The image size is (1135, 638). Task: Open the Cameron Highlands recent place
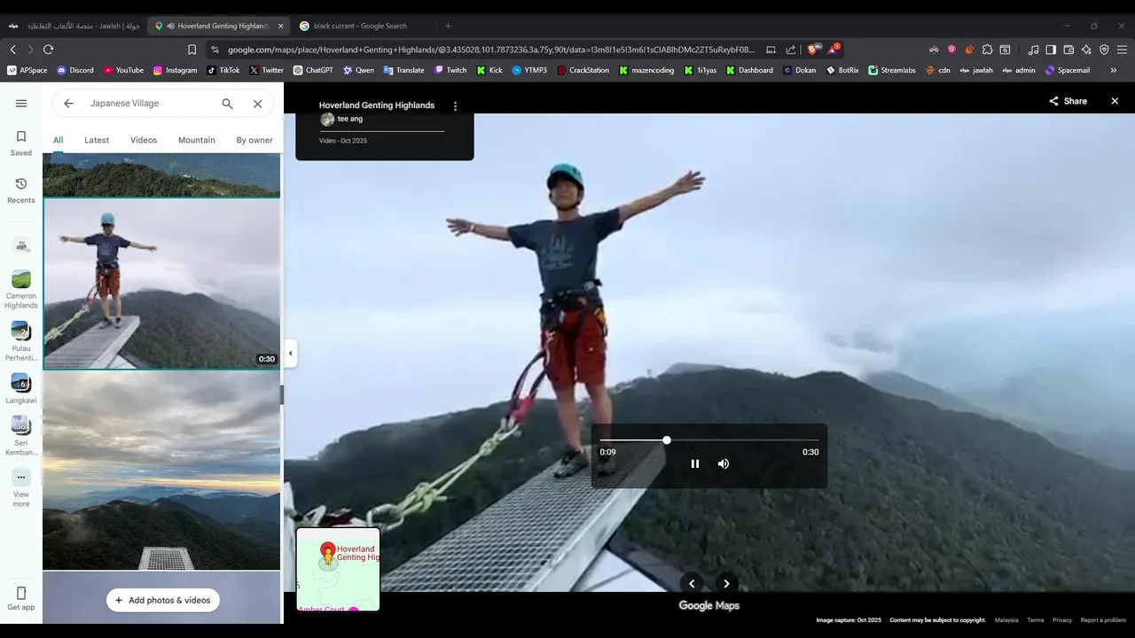click(21, 290)
